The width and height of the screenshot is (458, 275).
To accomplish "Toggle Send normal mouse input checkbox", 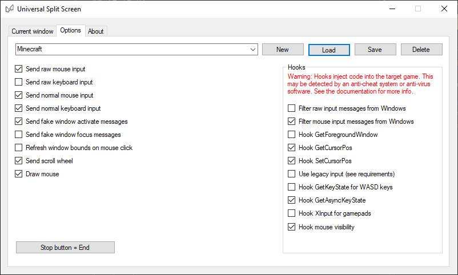I will pyautogui.click(x=19, y=95).
